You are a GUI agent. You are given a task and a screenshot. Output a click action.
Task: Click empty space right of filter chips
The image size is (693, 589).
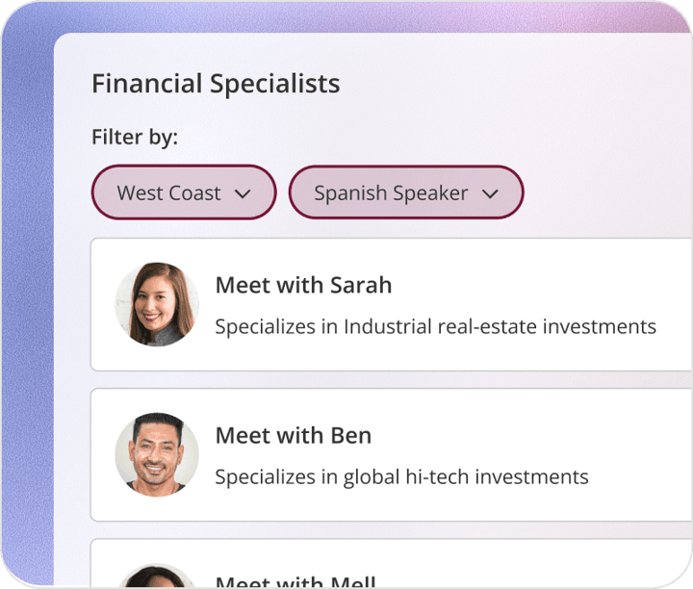(x=605, y=192)
